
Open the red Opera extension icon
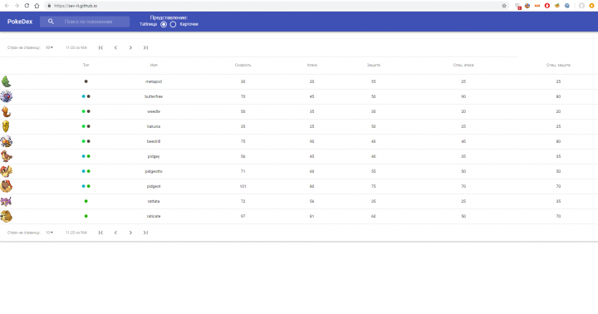(547, 6)
